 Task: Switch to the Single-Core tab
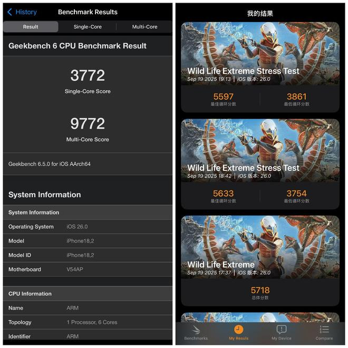pos(88,27)
